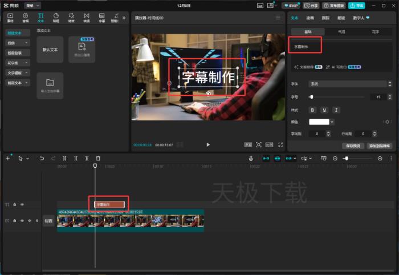
Task: Open the 音频 audio panel icon
Action: (25, 17)
